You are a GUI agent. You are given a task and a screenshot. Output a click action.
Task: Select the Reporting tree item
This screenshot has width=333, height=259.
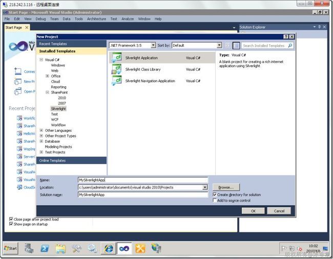(58, 87)
